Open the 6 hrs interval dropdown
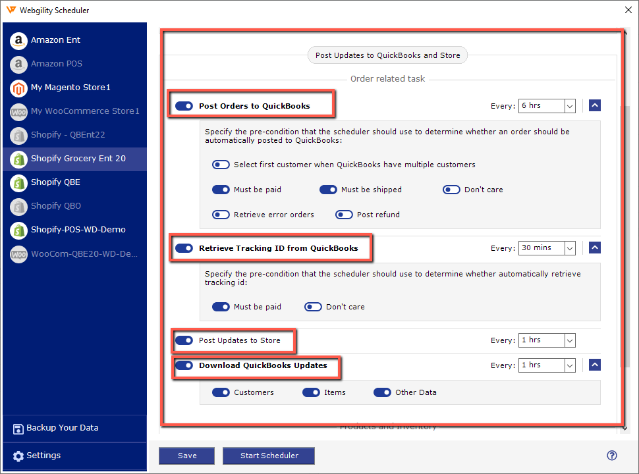639x474 pixels. click(x=547, y=106)
